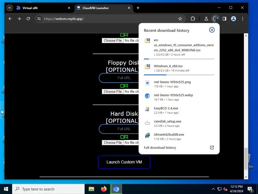Switch to the Virtual x86 tab

coord(42,8)
